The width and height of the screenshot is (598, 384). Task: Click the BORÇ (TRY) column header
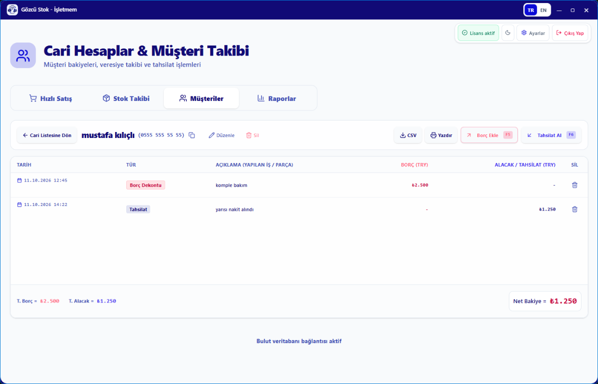coord(415,165)
